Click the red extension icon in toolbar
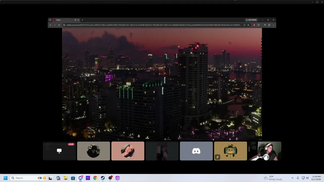This screenshot has width=324, height=182. coord(254,25)
